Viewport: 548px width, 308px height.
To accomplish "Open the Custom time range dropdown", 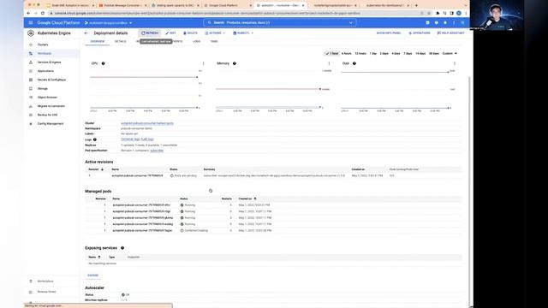I will tap(450, 53).
